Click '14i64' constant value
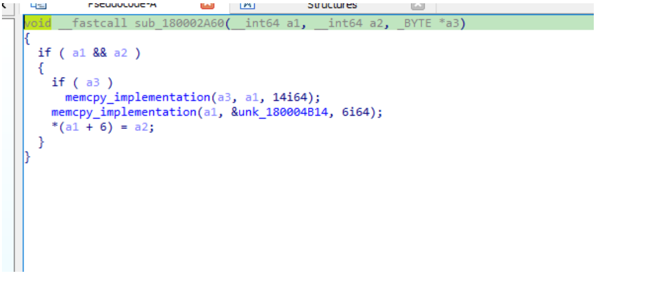 [x=290, y=97]
